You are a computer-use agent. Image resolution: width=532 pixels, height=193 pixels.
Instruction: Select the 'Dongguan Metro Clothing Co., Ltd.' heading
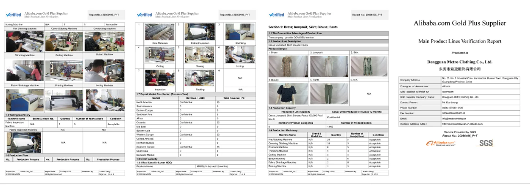point(460,62)
